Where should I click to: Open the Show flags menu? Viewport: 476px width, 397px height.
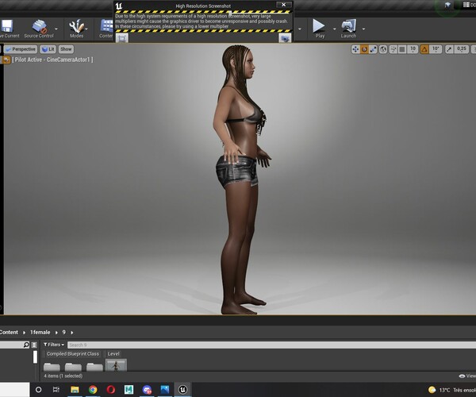(66, 49)
